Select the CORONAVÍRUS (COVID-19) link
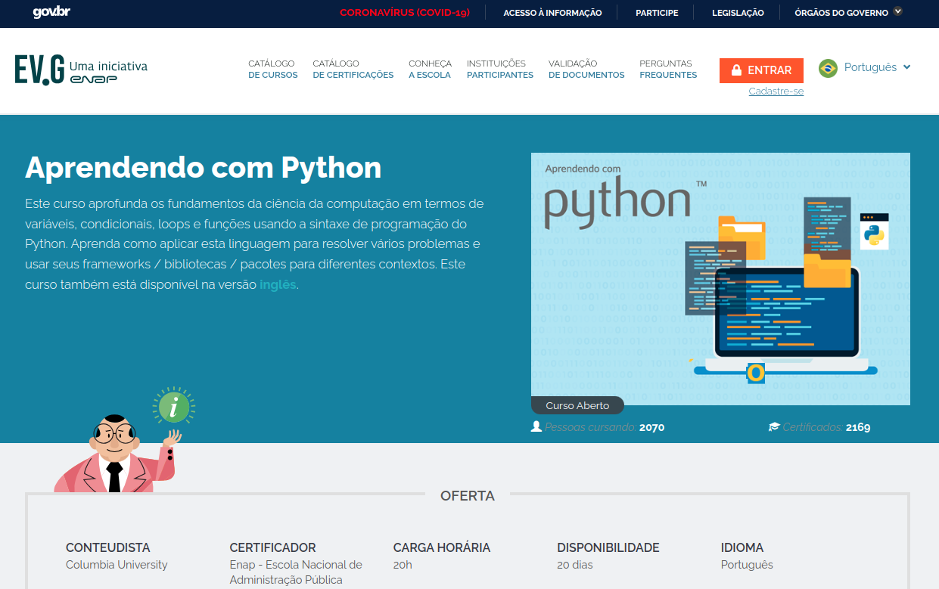Screen dimensions: 939x589 pyautogui.click(x=405, y=12)
